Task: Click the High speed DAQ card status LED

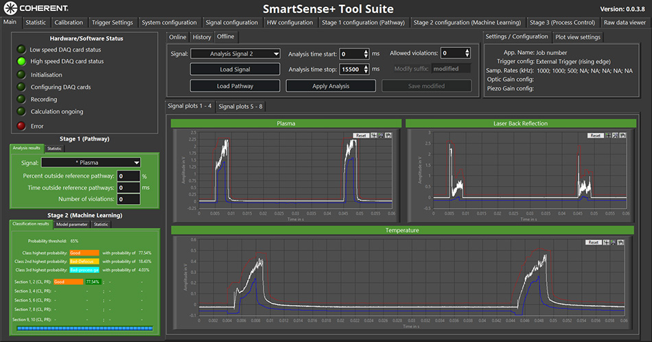Action: point(21,61)
